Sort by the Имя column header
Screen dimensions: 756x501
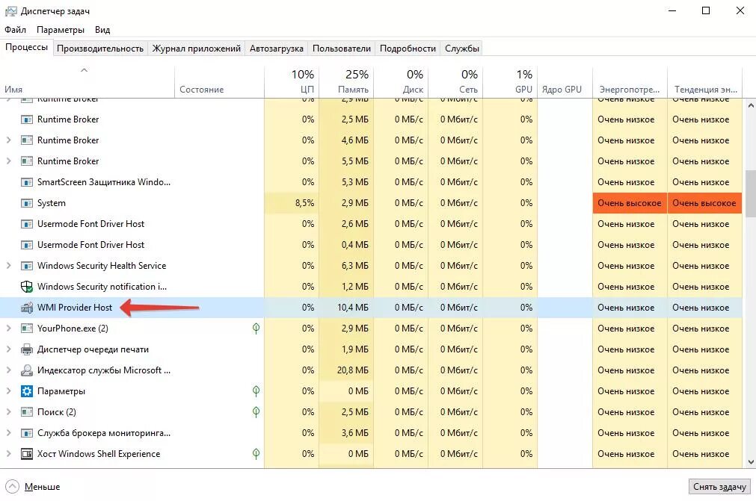(x=87, y=82)
